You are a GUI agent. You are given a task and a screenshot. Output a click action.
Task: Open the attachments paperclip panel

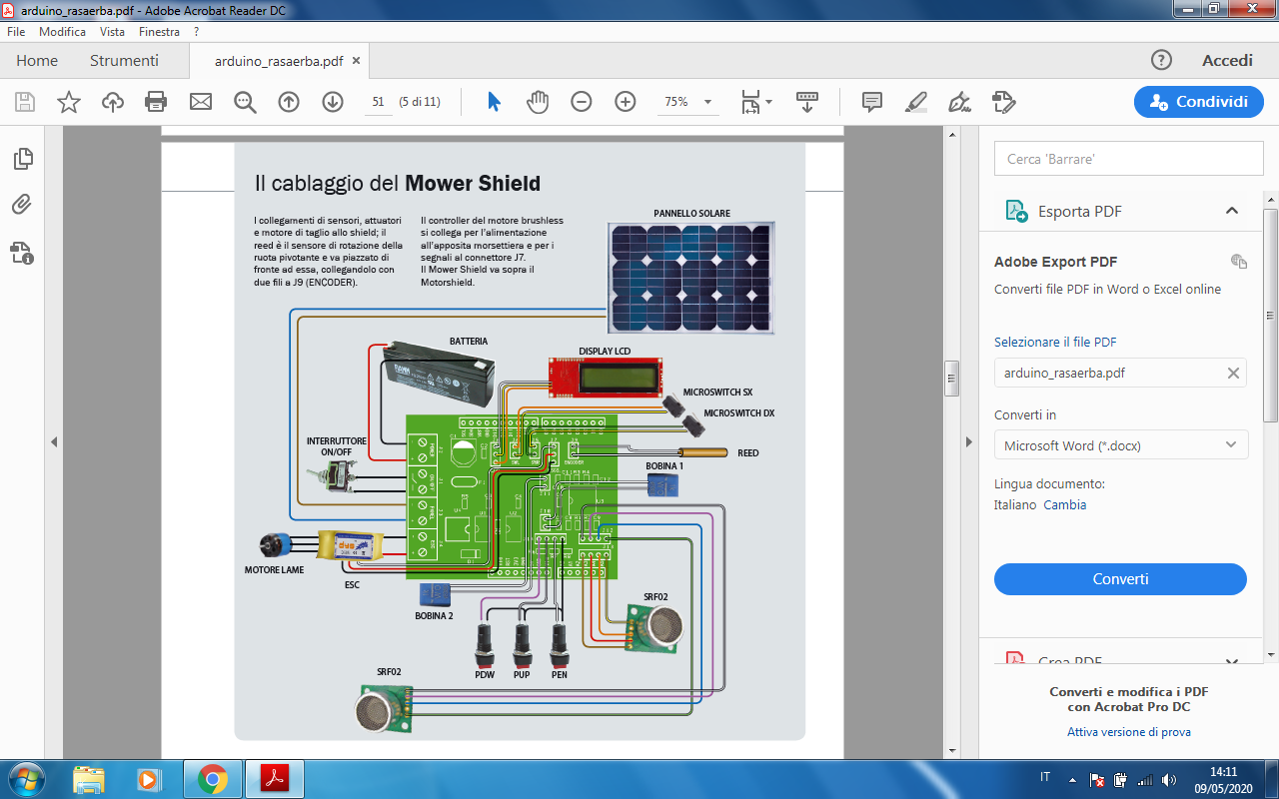coord(22,205)
